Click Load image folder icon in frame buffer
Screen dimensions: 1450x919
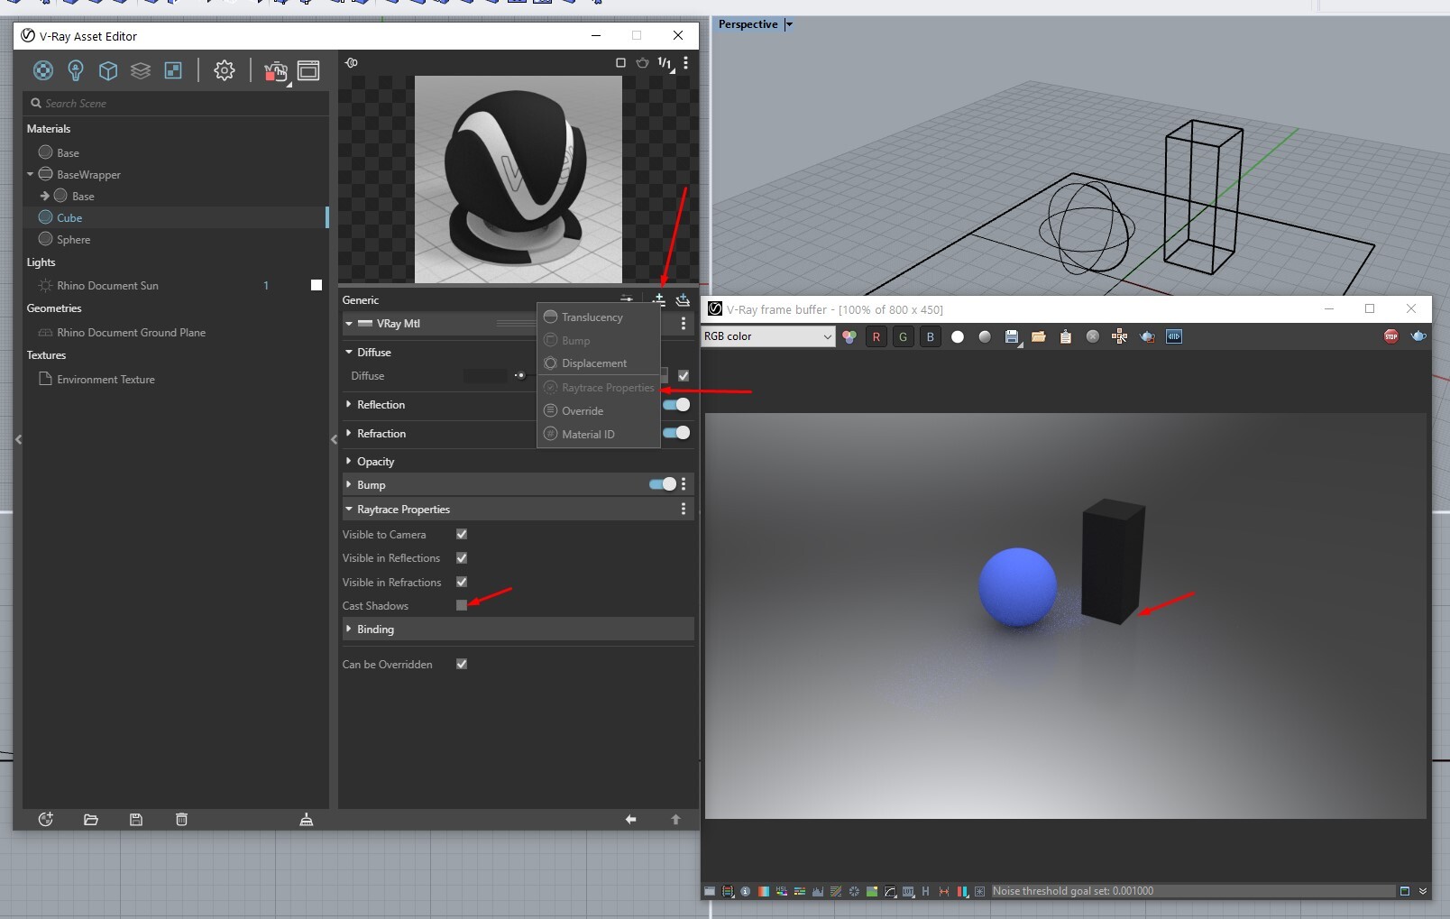tap(1039, 336)
